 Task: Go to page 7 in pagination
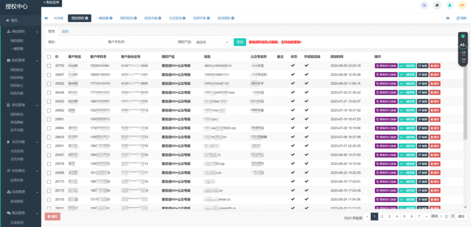tap(419, 216)
